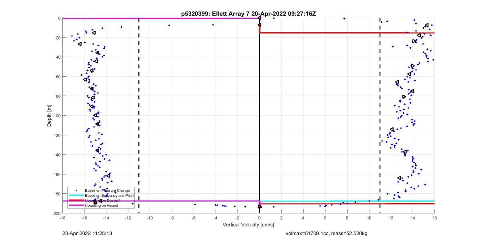Click the '-12' tick label on the velocity axis
This screenshot has width=480, height=240.
click(128, 218)
